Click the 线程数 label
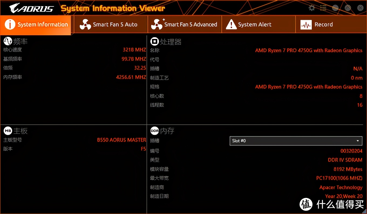Screen dimensions: 367x214 point(157,105)
